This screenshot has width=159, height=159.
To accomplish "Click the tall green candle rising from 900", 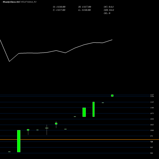I will pyautogui.click(x=19, y=141).
